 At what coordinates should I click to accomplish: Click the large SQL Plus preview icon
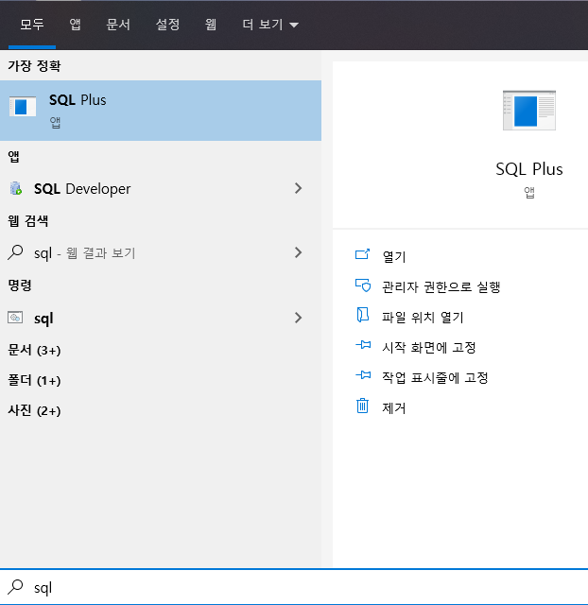coord(529,111)
